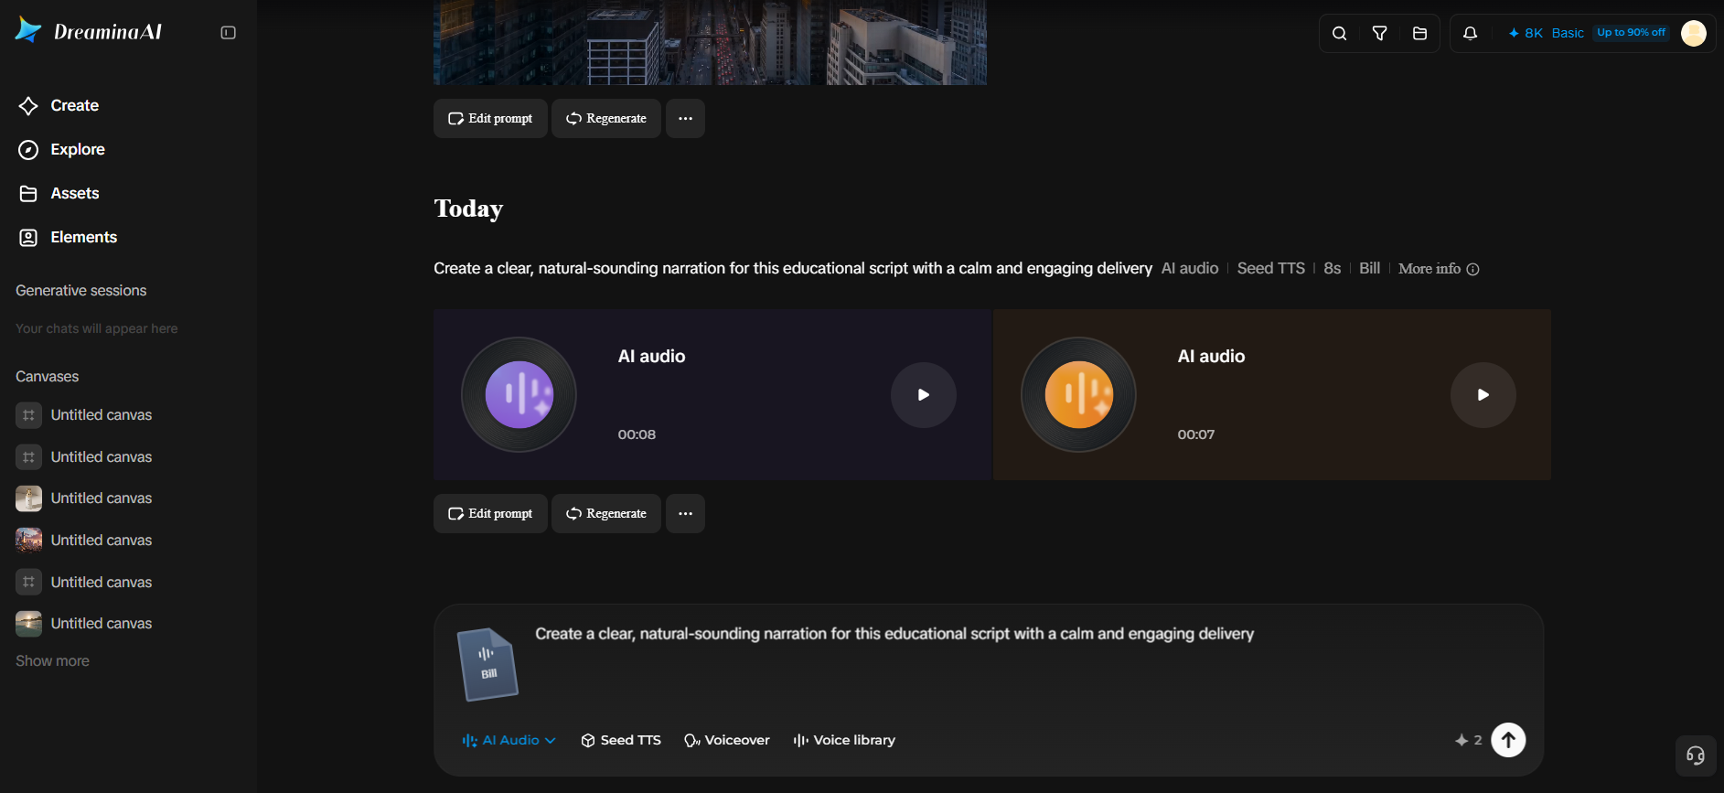The height and width of the screenshot is (793, 1724).
Task: Play the 00:07 AI audio clip
Action: [1483, 395]
